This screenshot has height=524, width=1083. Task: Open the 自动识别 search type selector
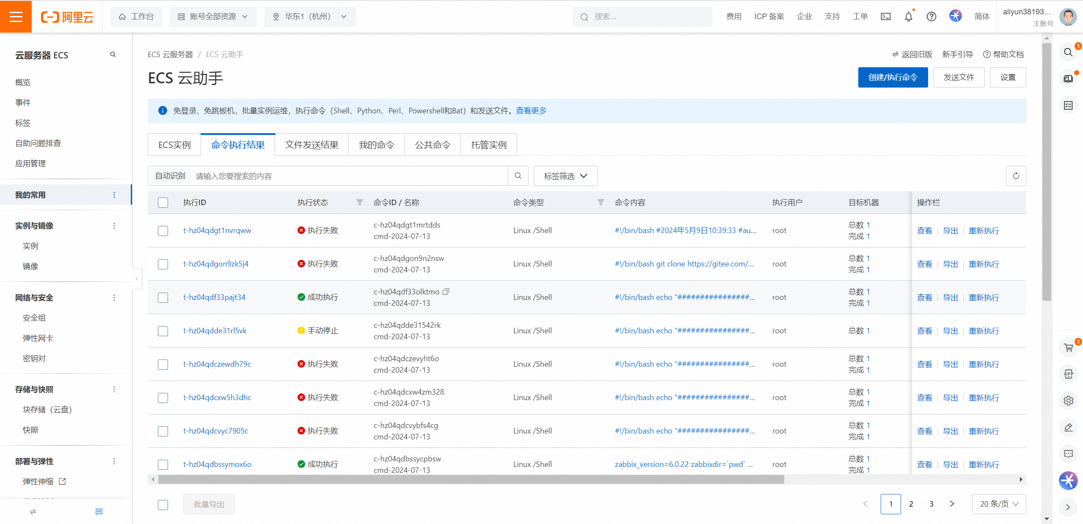click(x=170, y=176)
